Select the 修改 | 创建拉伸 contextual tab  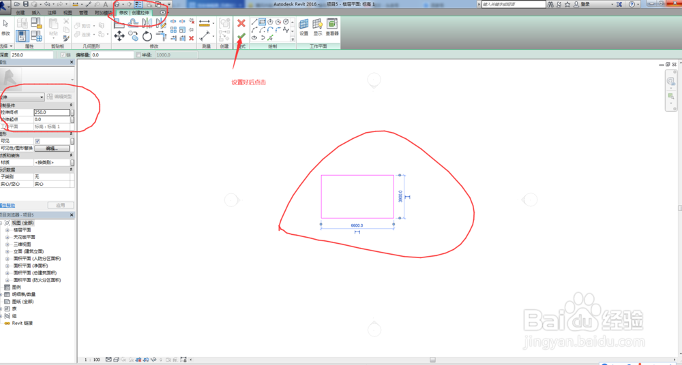tap(134, 13)
